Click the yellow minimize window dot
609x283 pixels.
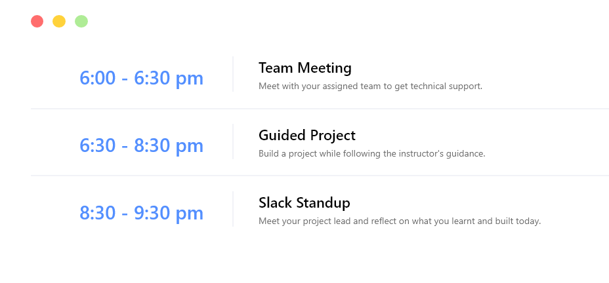click(59, 22)
